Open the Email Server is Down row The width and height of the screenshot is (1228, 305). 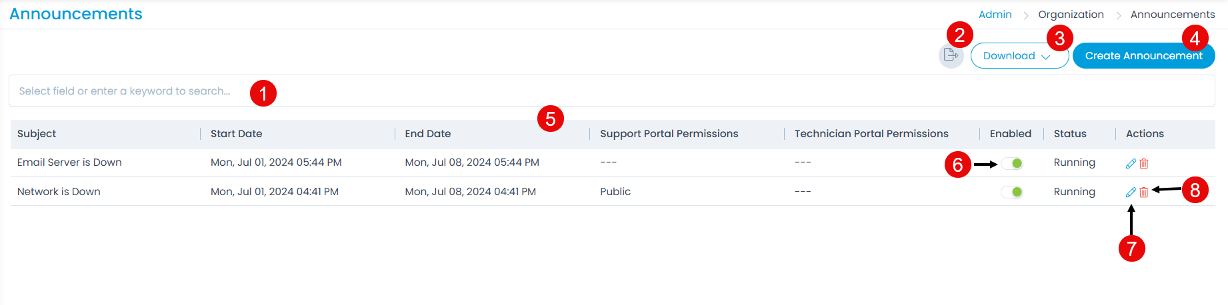tap(69, 162)
